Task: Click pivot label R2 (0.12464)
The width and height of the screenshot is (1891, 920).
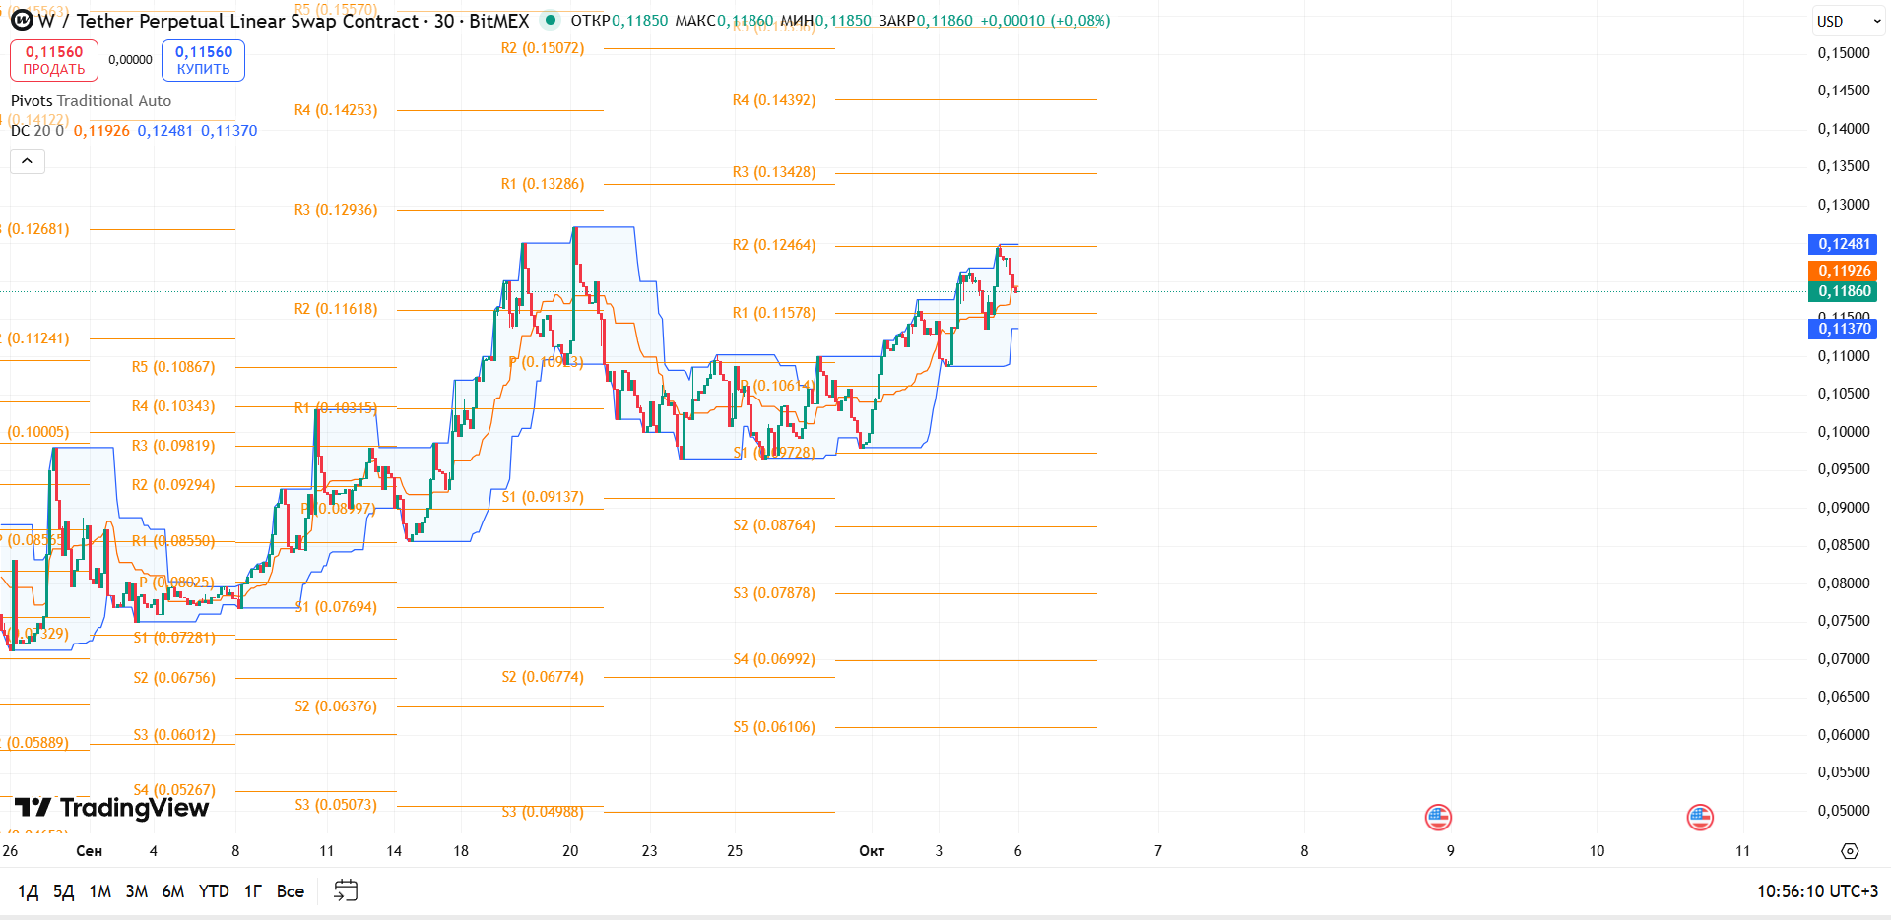Action: pyautogui.click(x=774, y=245)
